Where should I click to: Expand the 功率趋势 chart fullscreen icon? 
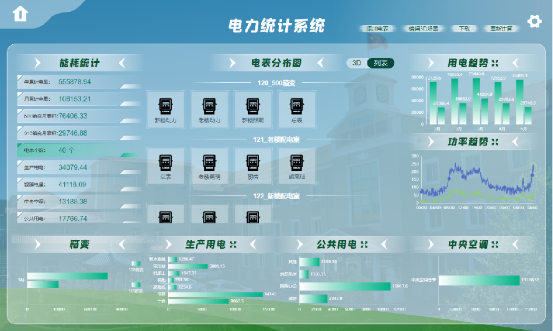pyautogui.click(x=495, y=142)
